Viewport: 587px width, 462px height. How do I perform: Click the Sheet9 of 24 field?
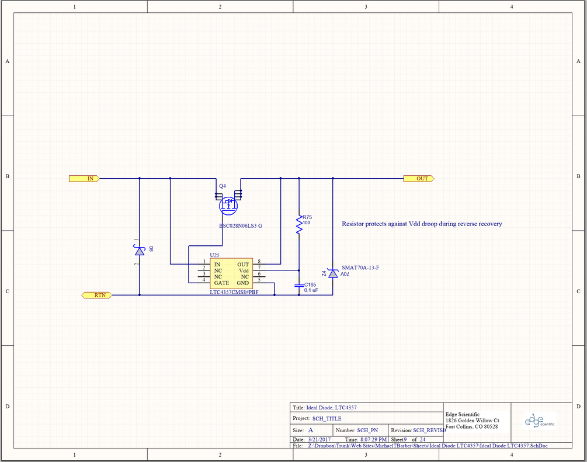408,440
